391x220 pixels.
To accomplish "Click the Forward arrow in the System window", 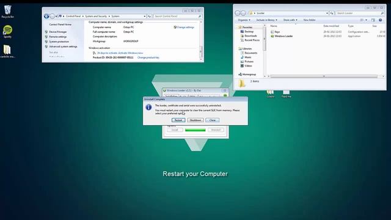I will click(x=52, y=16).
